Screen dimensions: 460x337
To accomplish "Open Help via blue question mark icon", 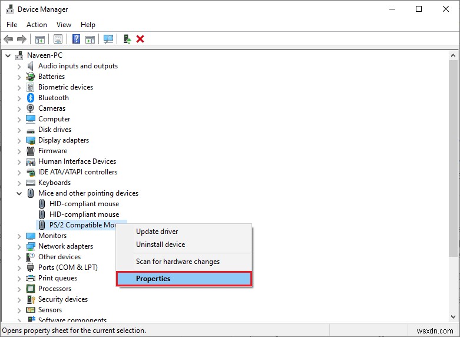I will click(x=77, y=39).
